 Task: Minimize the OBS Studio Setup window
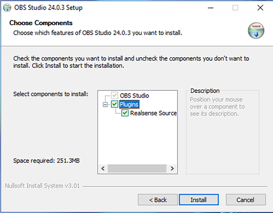(211, 7)
